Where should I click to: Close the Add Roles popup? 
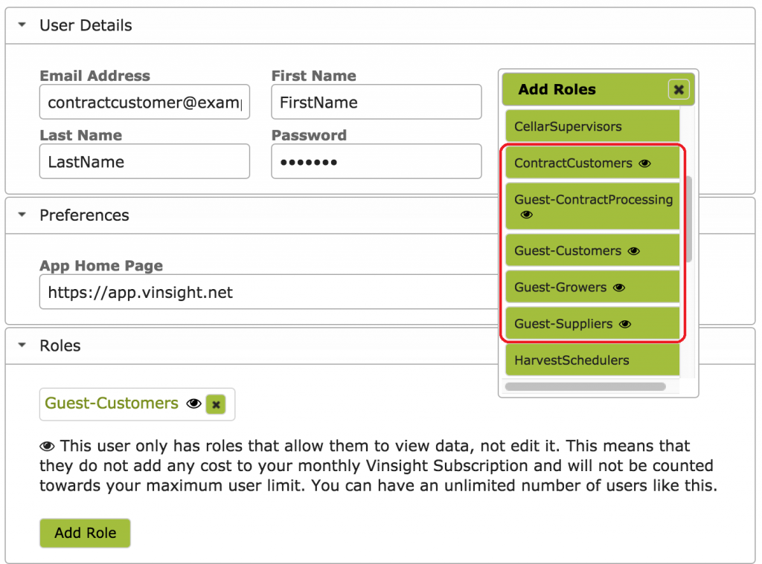pos(678,89)
